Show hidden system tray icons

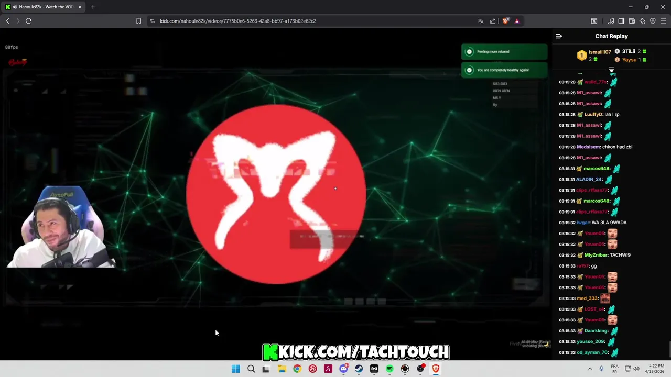tap(590, 369)
